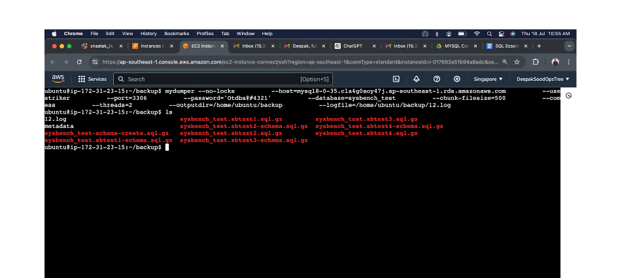This screenshot has height=278, width=618.
Task: Open DeepakSoodOpsTree account dropdown
Action: (543, 79)
